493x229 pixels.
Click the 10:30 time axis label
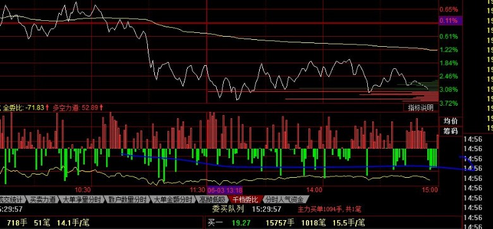[83, 190]
